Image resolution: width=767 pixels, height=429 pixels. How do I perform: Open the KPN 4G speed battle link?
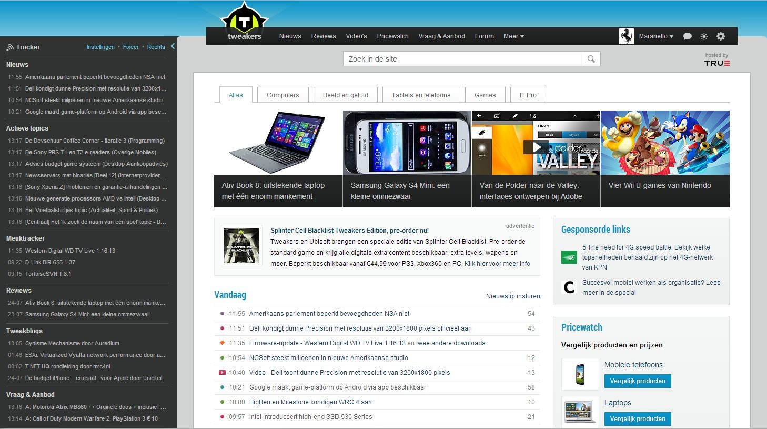coord(648,257)
